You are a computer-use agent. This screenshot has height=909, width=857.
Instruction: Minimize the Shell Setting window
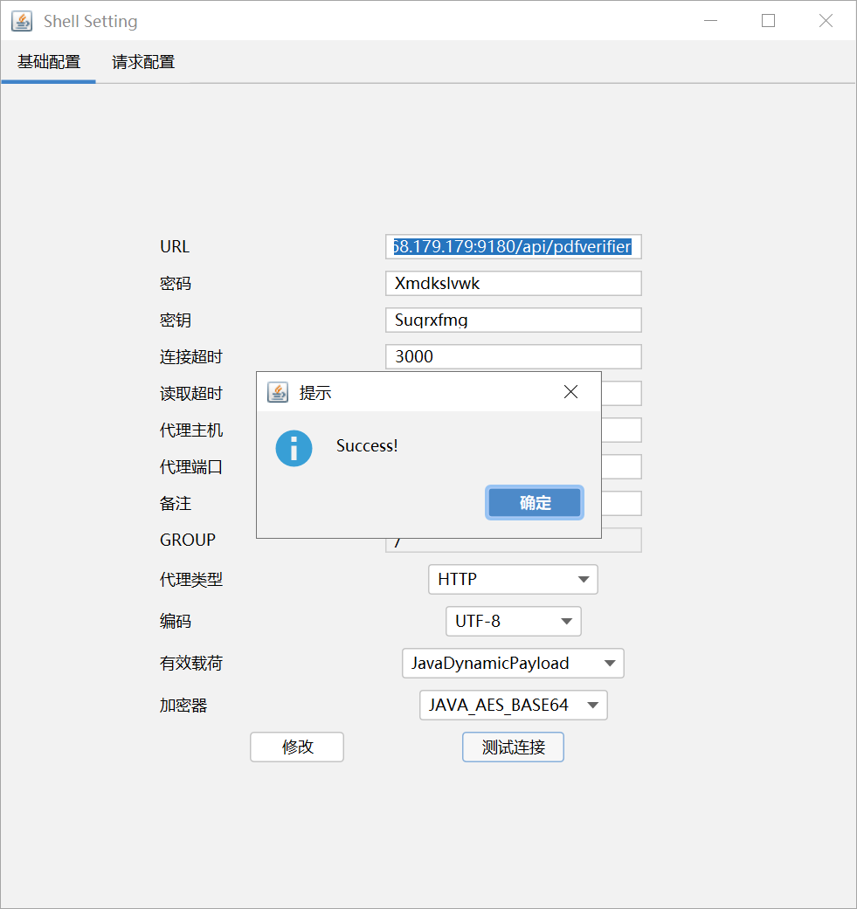coord(711,21)
